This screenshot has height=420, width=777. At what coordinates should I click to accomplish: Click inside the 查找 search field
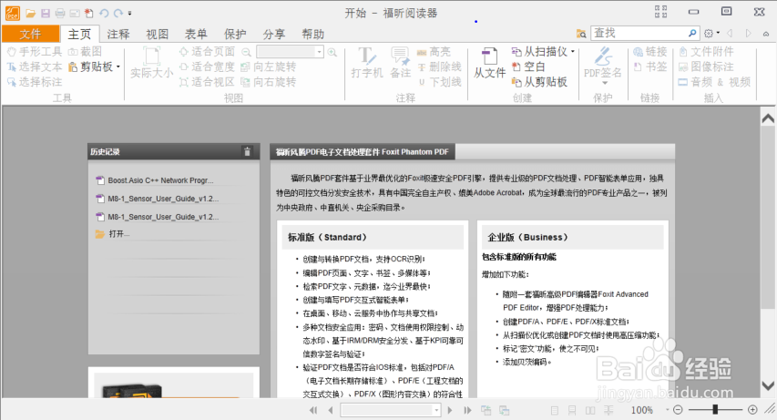[639, 33]
